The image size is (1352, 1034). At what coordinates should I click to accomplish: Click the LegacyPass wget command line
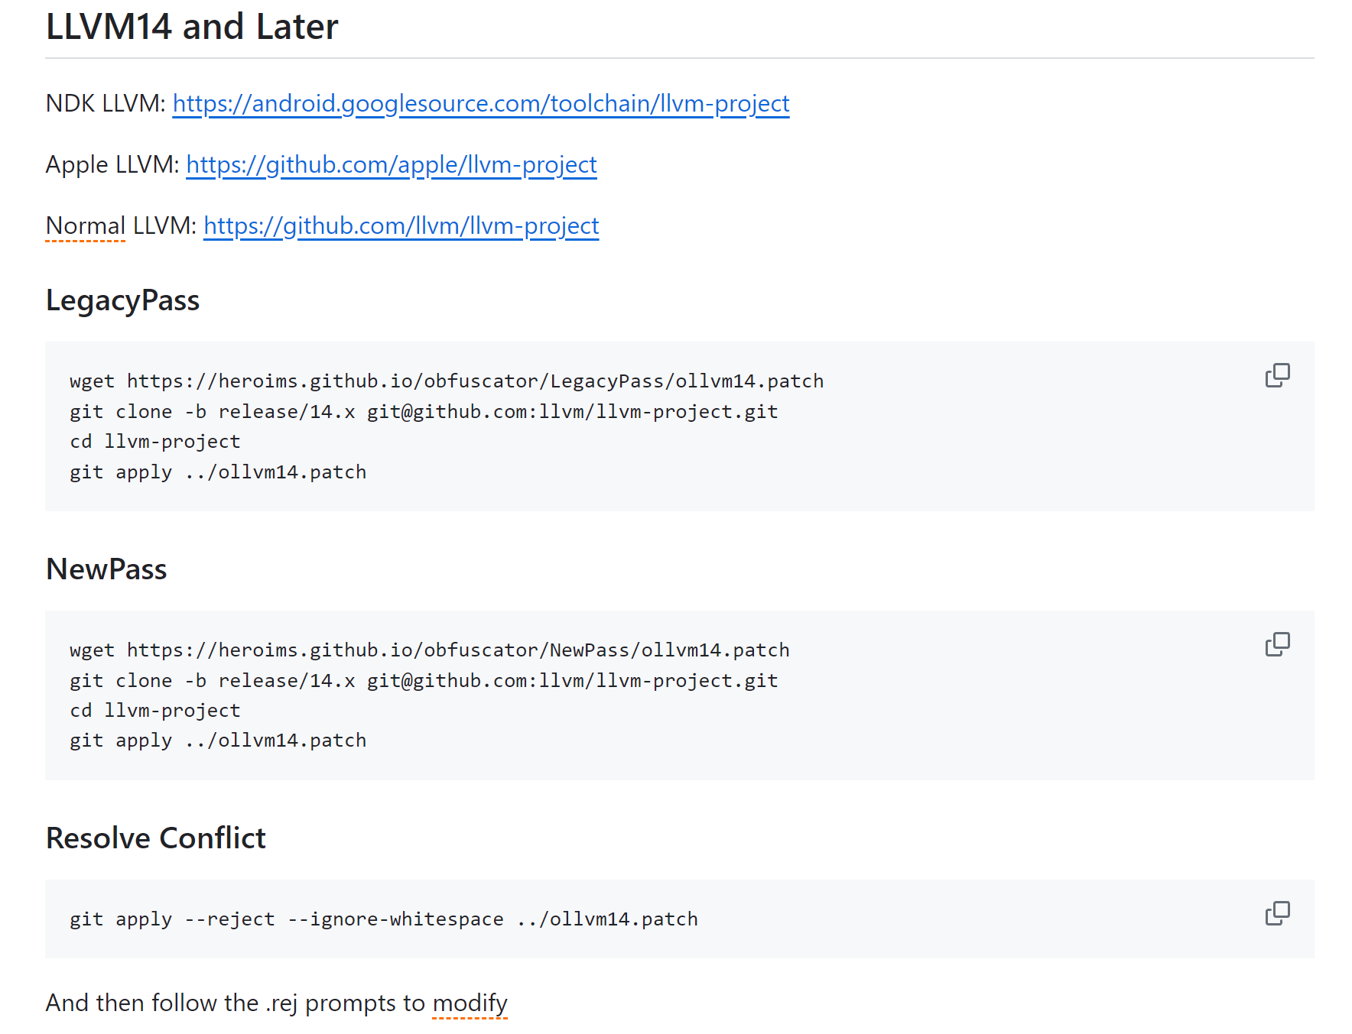[446, 381]
